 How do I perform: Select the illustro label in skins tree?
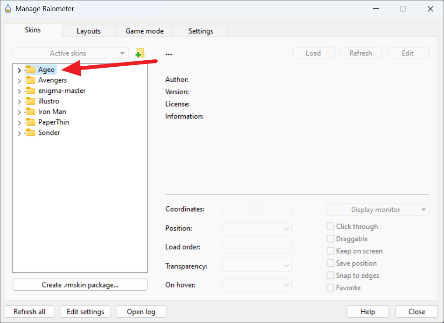click(x=49, y=101)
